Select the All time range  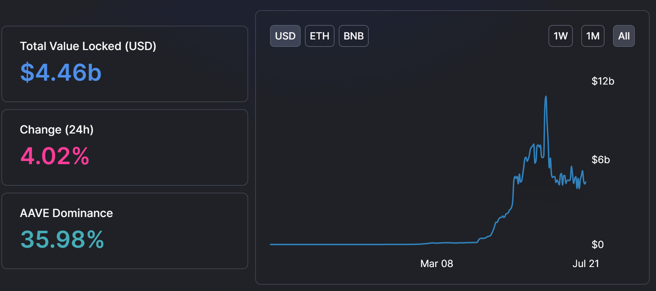[x=624, y=36]
